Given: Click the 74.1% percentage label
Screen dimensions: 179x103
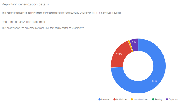Looking at the screenshot, I should tap(154, 81).
